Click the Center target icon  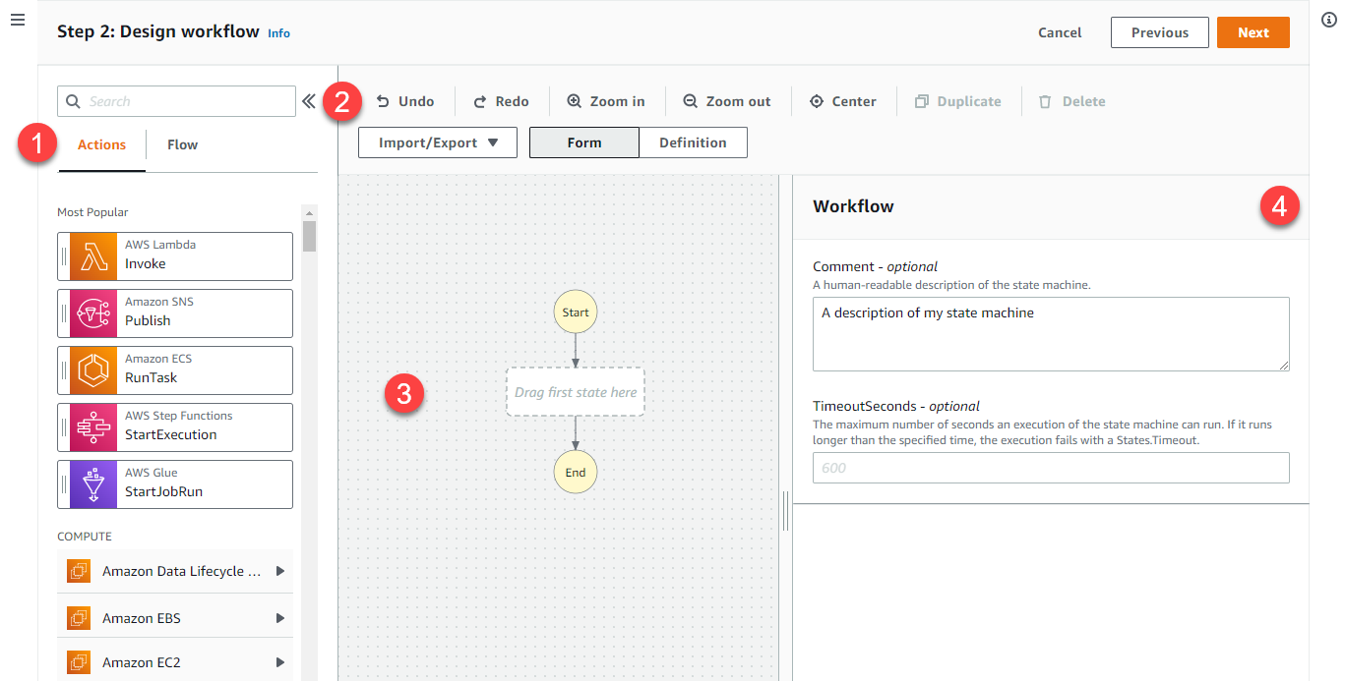[x=817, y=101]
